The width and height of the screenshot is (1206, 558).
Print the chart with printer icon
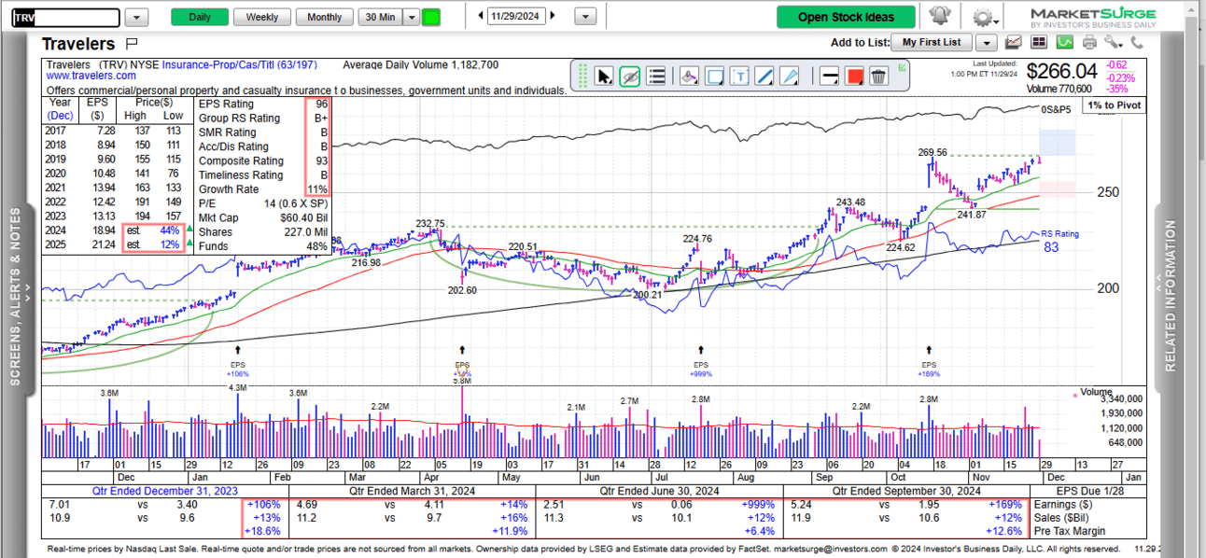1089,42
